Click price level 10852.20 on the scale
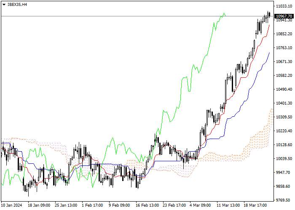The height and width of the screenshot is (210, 295). click(x=284, y=34)
